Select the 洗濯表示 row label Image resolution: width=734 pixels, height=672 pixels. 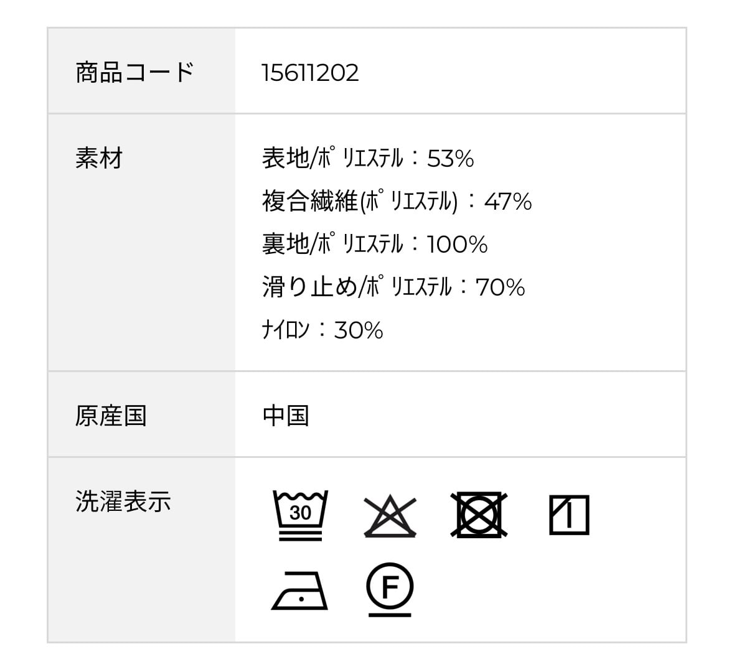tap(123, 502)
